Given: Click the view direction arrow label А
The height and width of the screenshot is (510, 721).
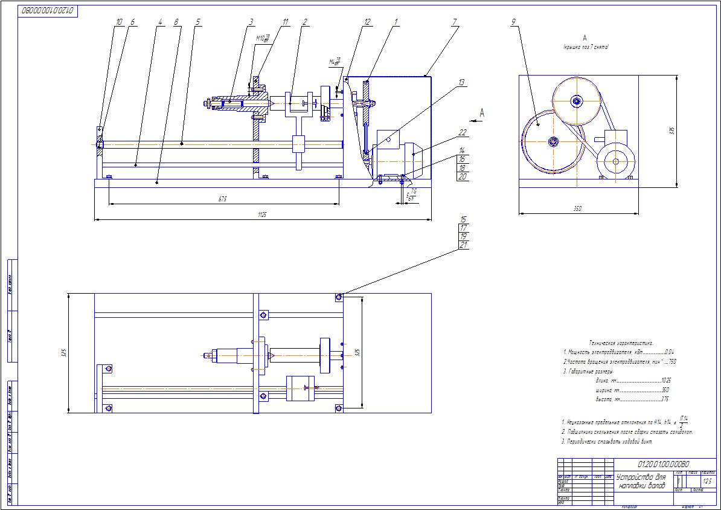Looking at the screenshot, I should click(482, 112).
